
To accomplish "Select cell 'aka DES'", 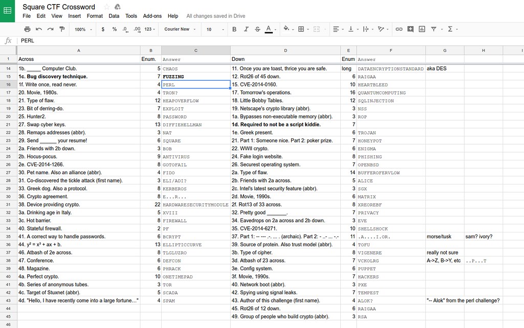I will 445,68.
